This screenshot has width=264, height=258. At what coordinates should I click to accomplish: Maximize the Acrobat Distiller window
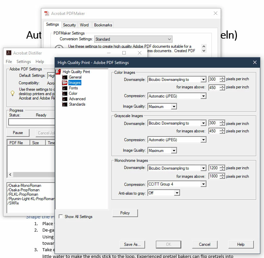tap(124, 53)
